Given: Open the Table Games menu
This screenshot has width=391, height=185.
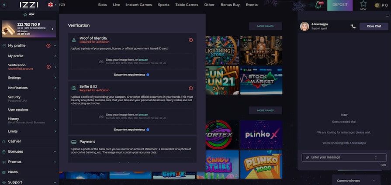Looking at the screenshot, I should pyautogui.click(x=187, y=5).
